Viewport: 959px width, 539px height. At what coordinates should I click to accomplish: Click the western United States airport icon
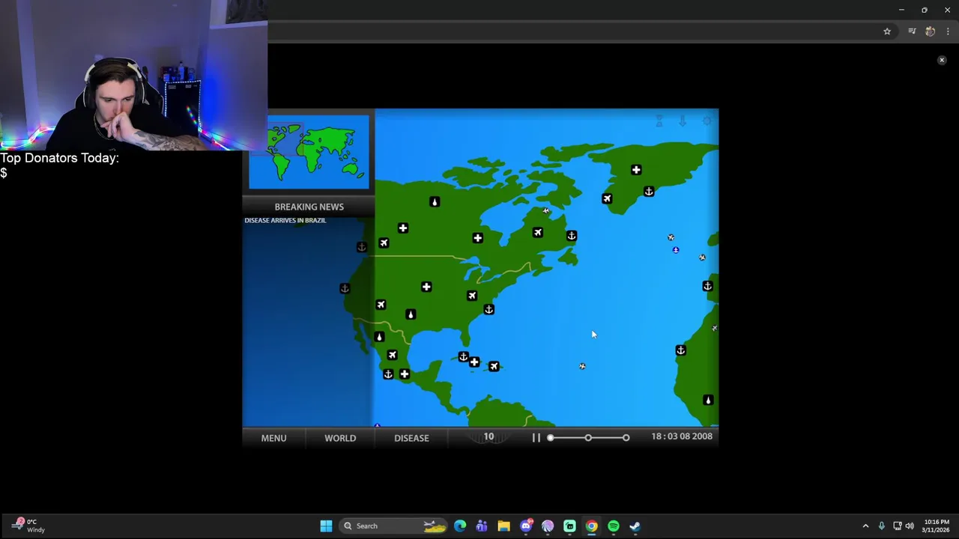(381, 305)
